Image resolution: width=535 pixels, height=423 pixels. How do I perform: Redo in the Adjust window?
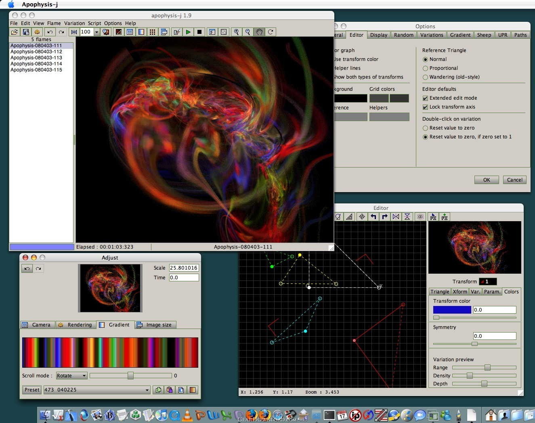coord(38,268)
